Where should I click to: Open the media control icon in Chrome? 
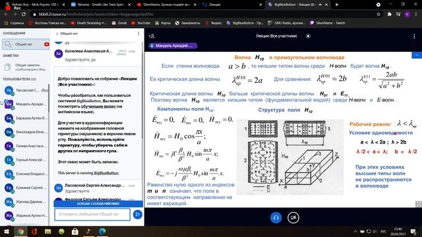(x=398, y=14)
